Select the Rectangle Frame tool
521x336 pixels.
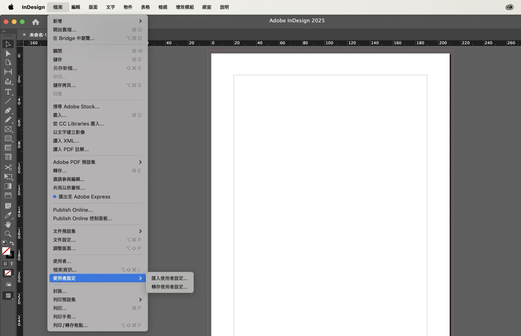click(8, 129)
